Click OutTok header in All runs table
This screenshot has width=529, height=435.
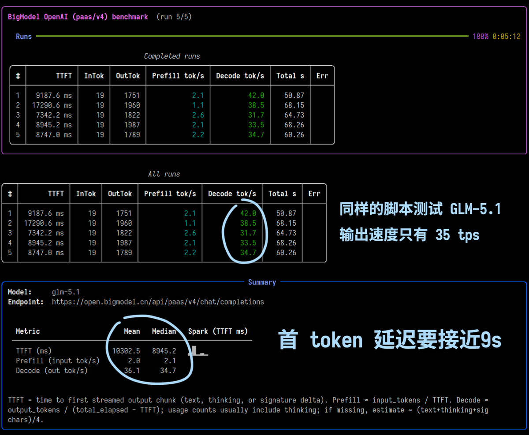coord(120,194)
